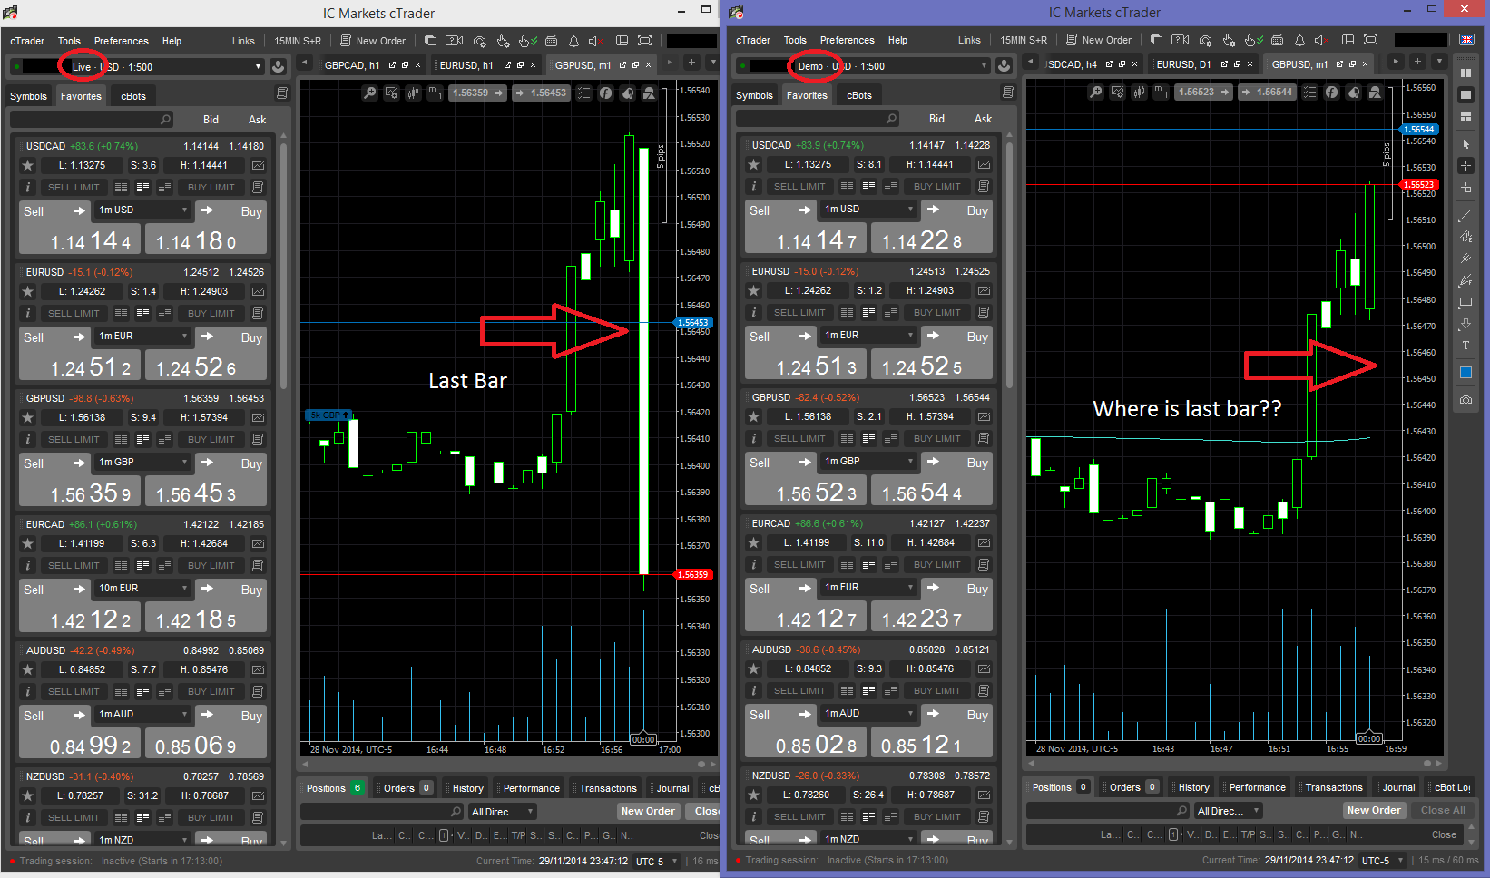1490x878 pixels.
Task: Open market sentiment pie icon in Live chart
Action: (627, 93)
